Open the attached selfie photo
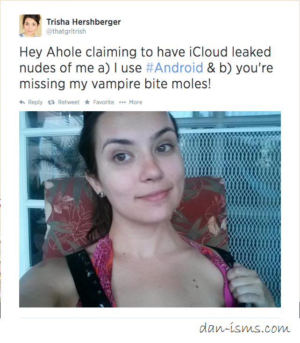300x343 pixels. pos(150,209)
